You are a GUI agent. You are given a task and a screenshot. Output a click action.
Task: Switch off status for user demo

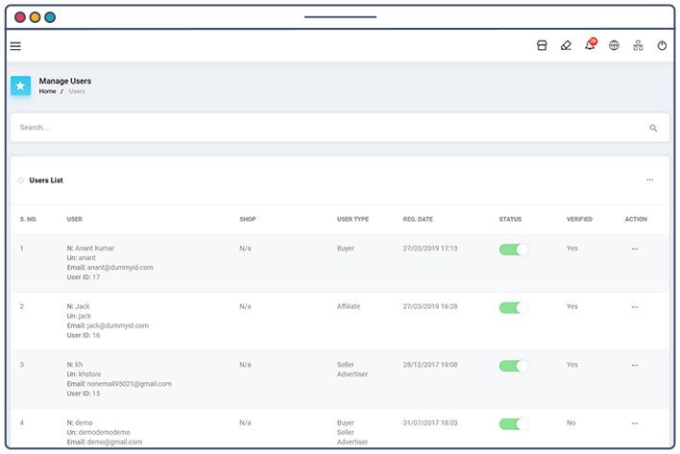pos(514,424)
